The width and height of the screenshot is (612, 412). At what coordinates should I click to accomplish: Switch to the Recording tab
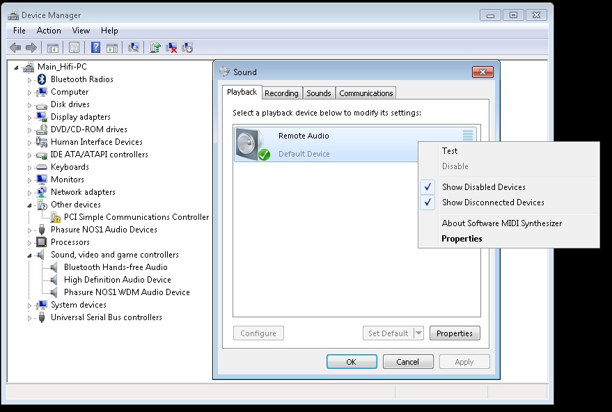[281, 93]
